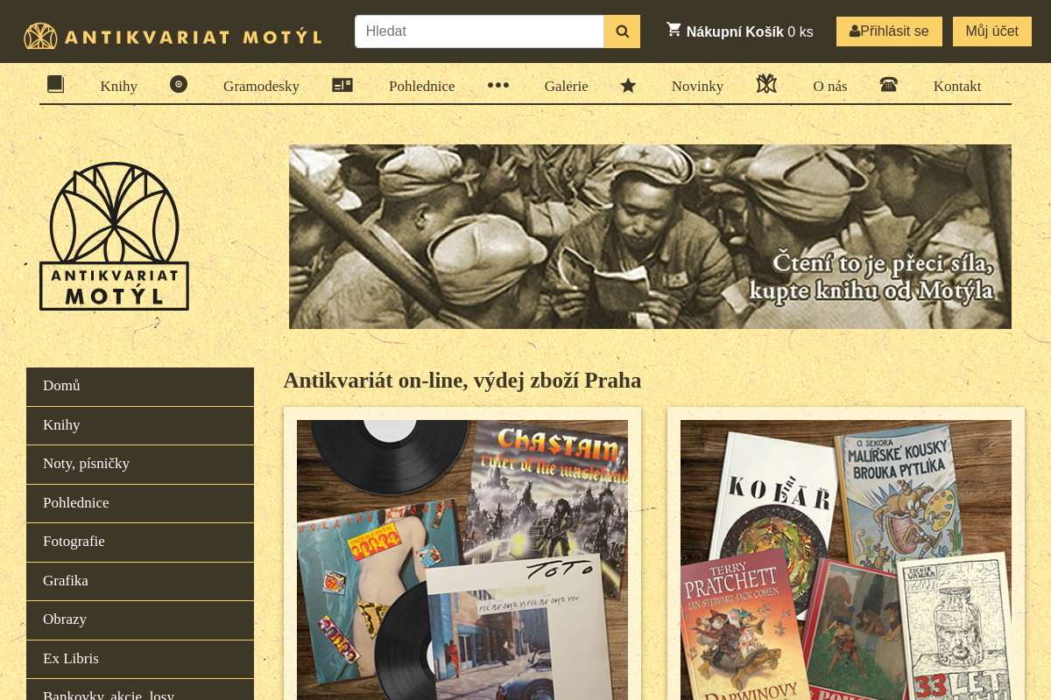Open the Můj účet button
This screenshot has width=1051, height=700.
(992, 31)
